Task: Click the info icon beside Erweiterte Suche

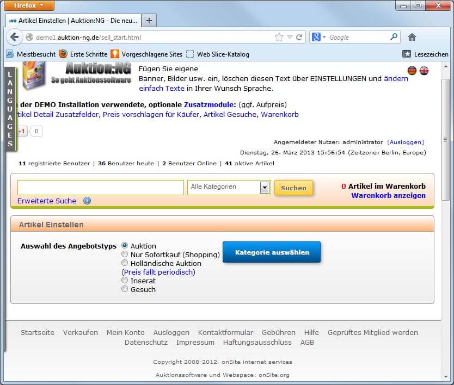Action: 87,201
